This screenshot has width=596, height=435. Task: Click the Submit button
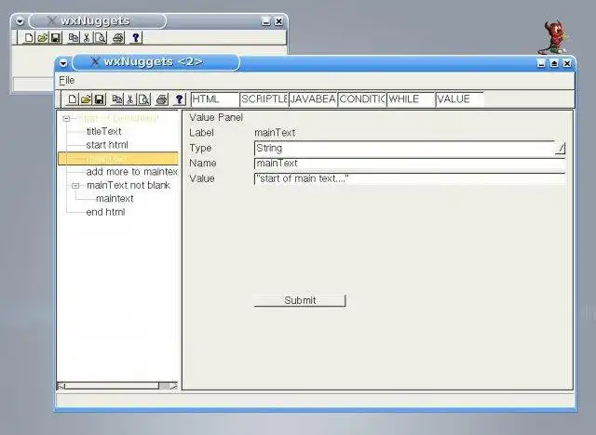(300, 301)
